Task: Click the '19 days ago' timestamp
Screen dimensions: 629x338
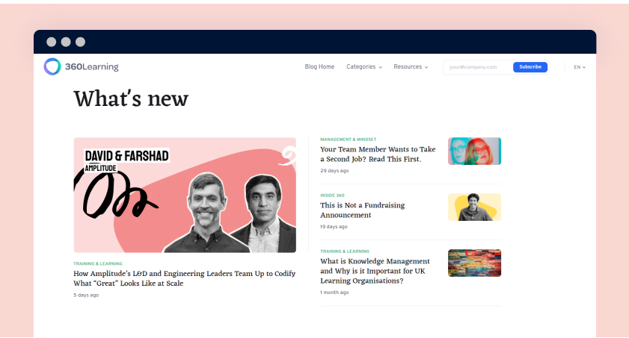Action: pos(334,227)
